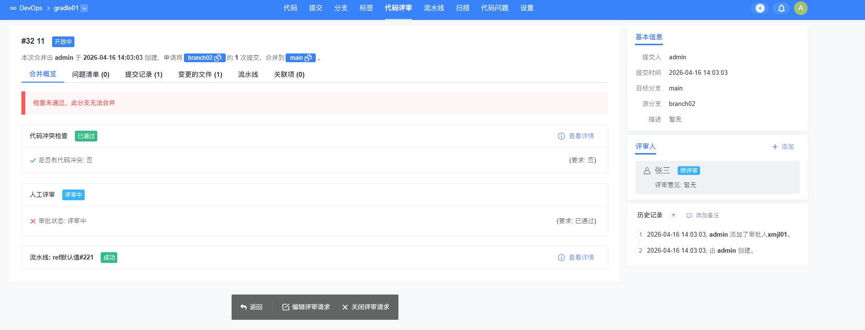The image size is (865, 330).
Task: Switch to the 问题清单 (0) tab
Action: [x=90, y=74]
